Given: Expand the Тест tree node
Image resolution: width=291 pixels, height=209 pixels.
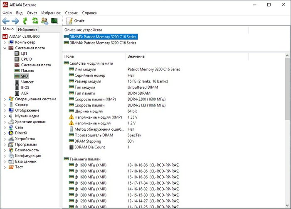Looking at the screenshot, I should pyautogui.click(x=5, y=168).
